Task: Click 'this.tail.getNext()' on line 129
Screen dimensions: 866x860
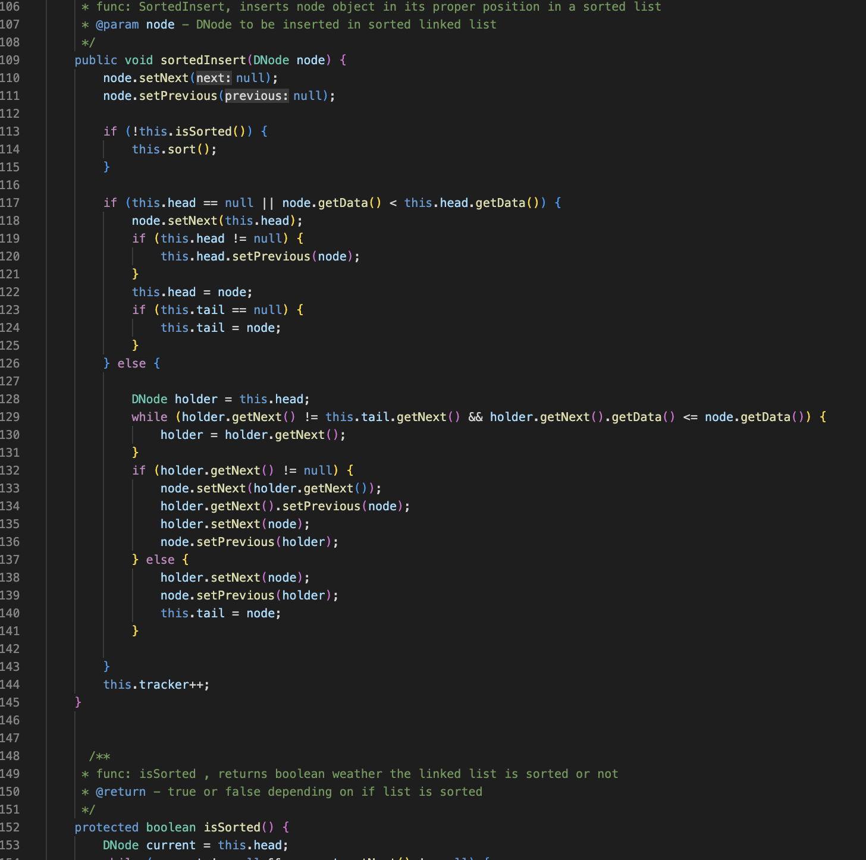Action: tap(393, 417)
